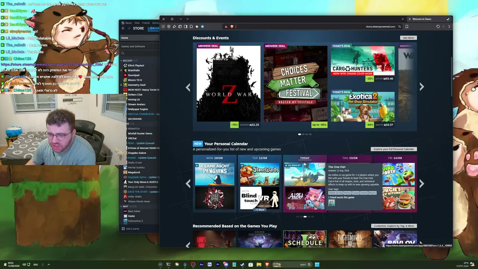This screenshot has height=269, width=478.
Task: Open File Explorer from the taskbar
Action: 259,265
